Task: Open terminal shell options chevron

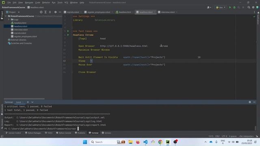Action: [32, 102]
